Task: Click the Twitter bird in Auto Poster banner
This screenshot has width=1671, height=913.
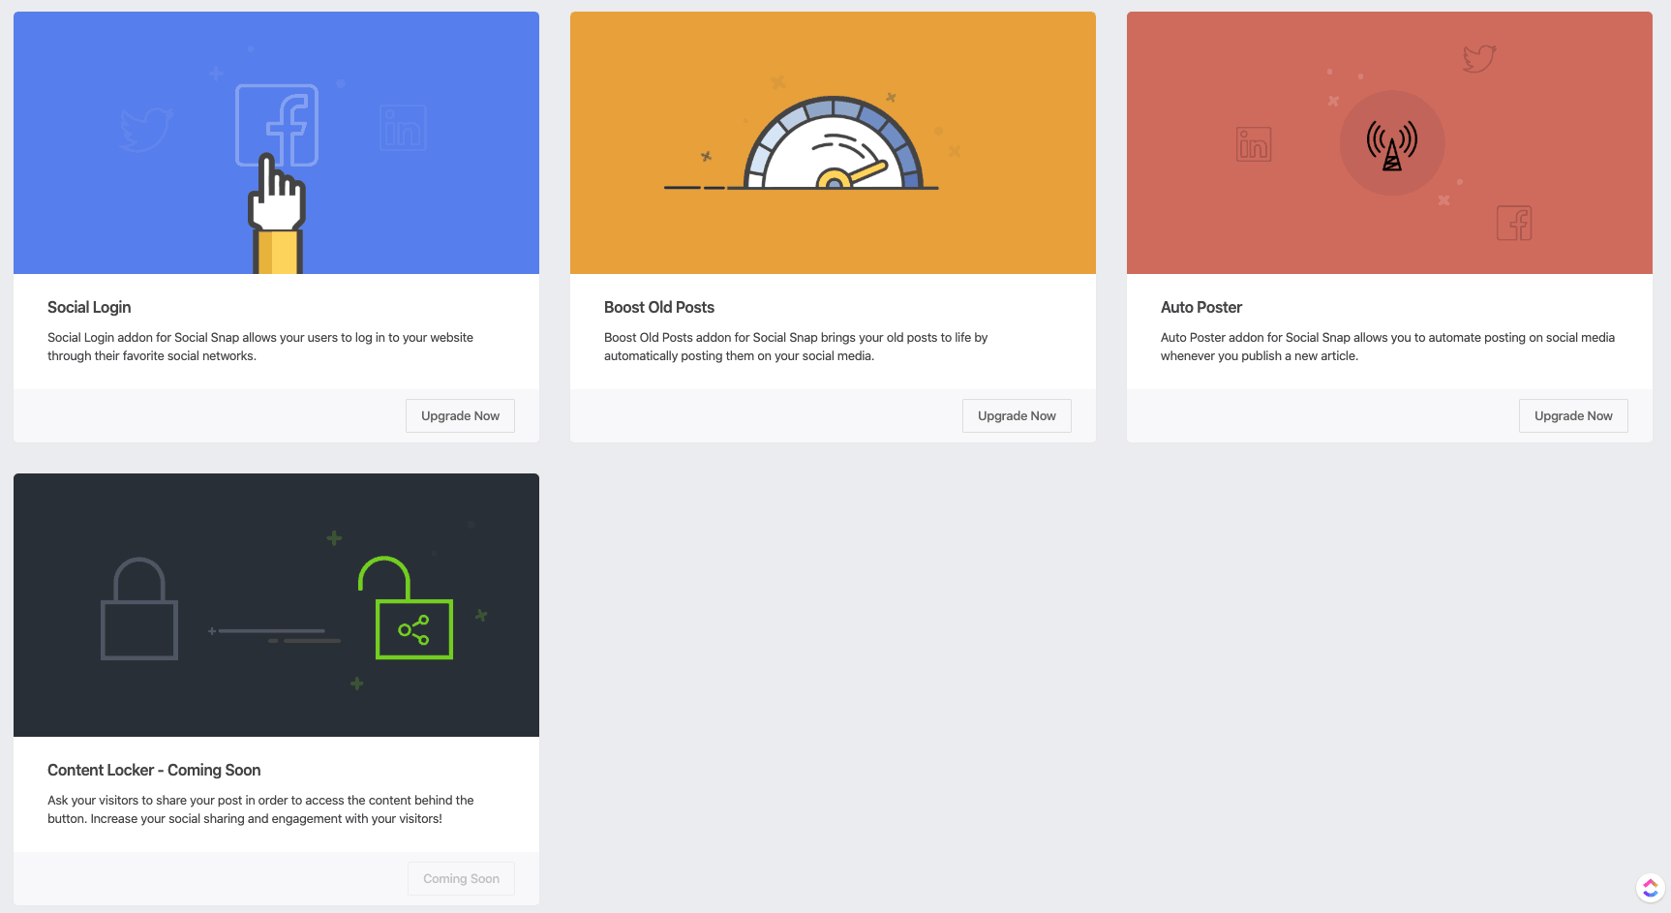Action: pos(1478,58)
